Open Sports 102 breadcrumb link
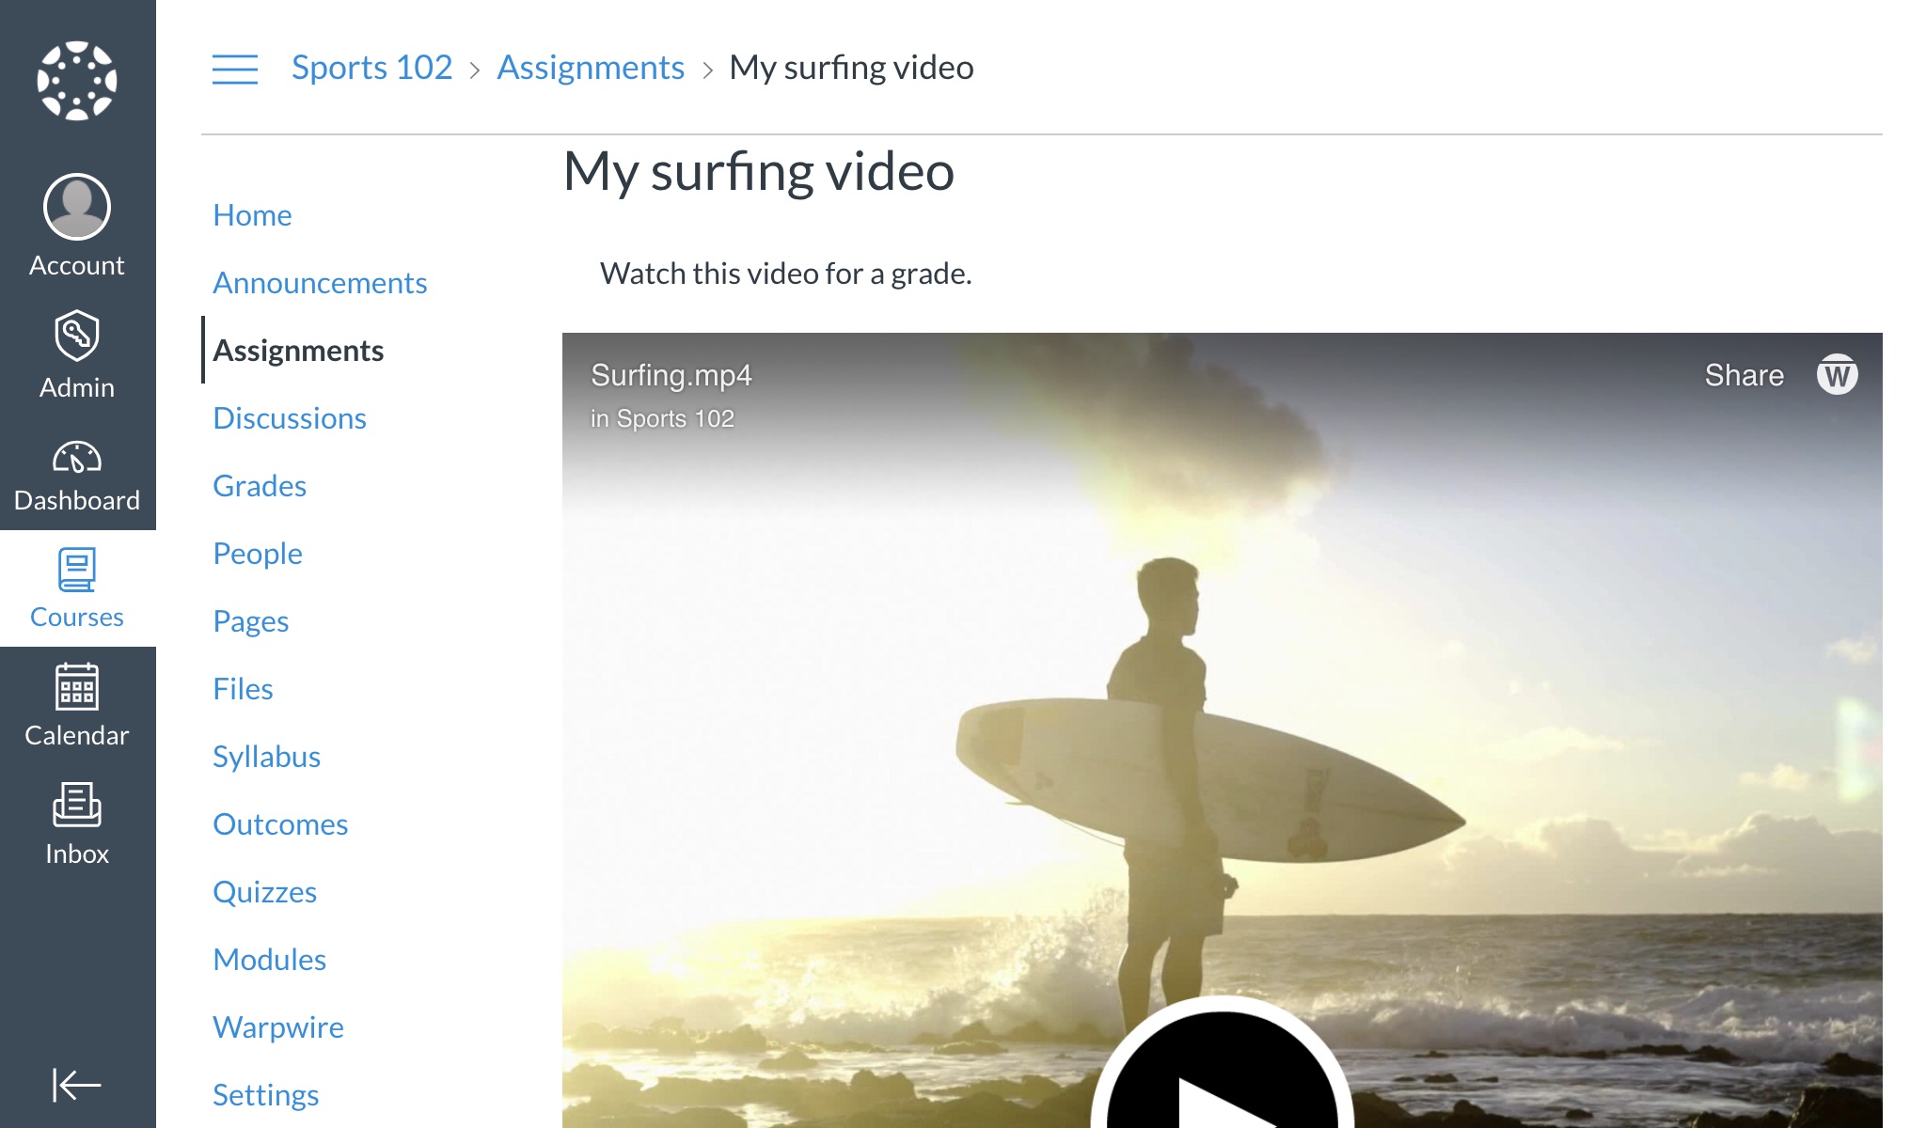The height and width of the screenshot is (1128, 1926). [371, 68]
